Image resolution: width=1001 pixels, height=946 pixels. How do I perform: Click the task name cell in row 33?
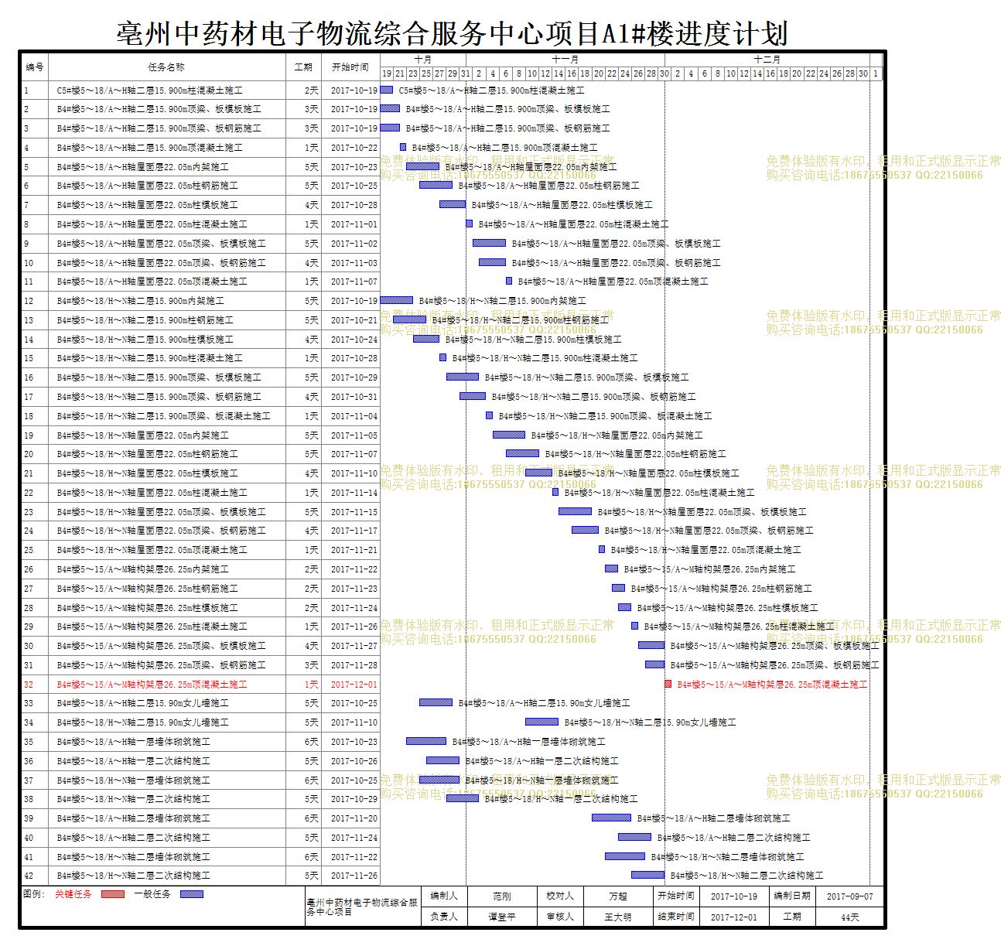[167, 703]
